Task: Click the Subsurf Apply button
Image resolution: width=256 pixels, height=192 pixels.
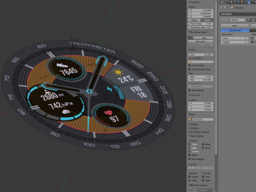Action: click(x=235, y=26)
